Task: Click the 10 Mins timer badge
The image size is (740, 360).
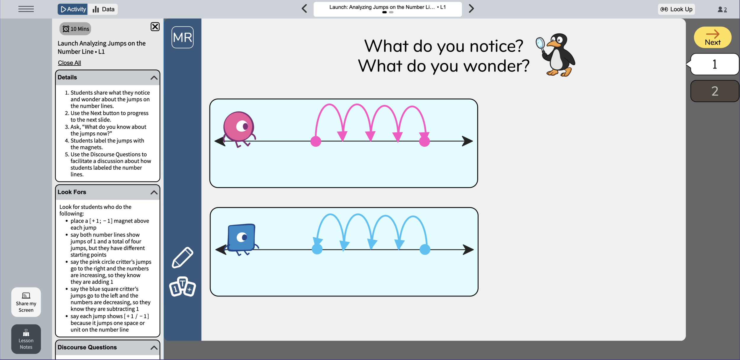Action: coord(75,29)
